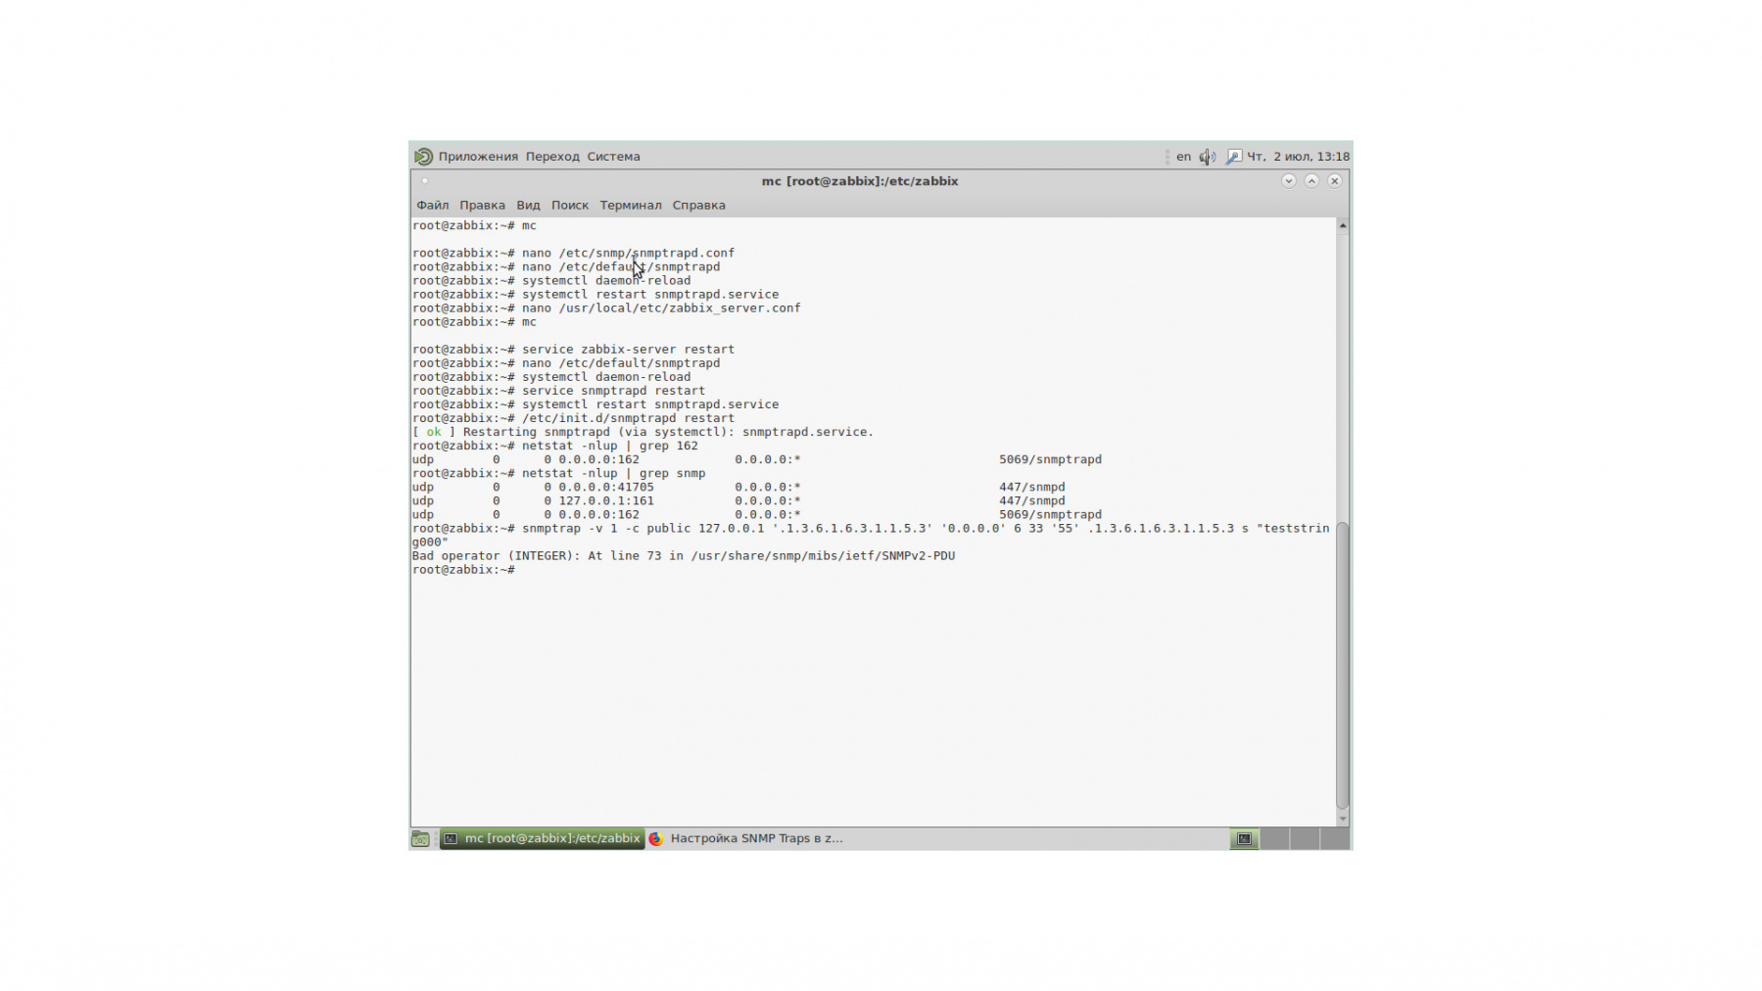
Task: Open the window menu dot in terminal title bar
Action: pyautogui.click(x=424, y=181)
